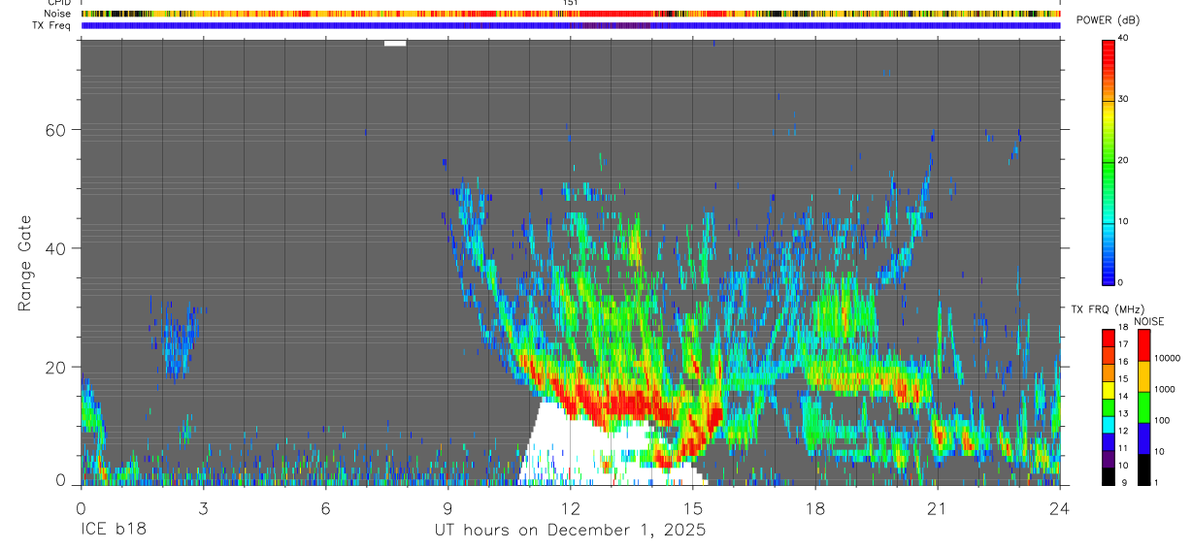This screenshot has height=550, width=1192.
Task: Click the 20 range gate tick label
Action: [x=57, y=368]
